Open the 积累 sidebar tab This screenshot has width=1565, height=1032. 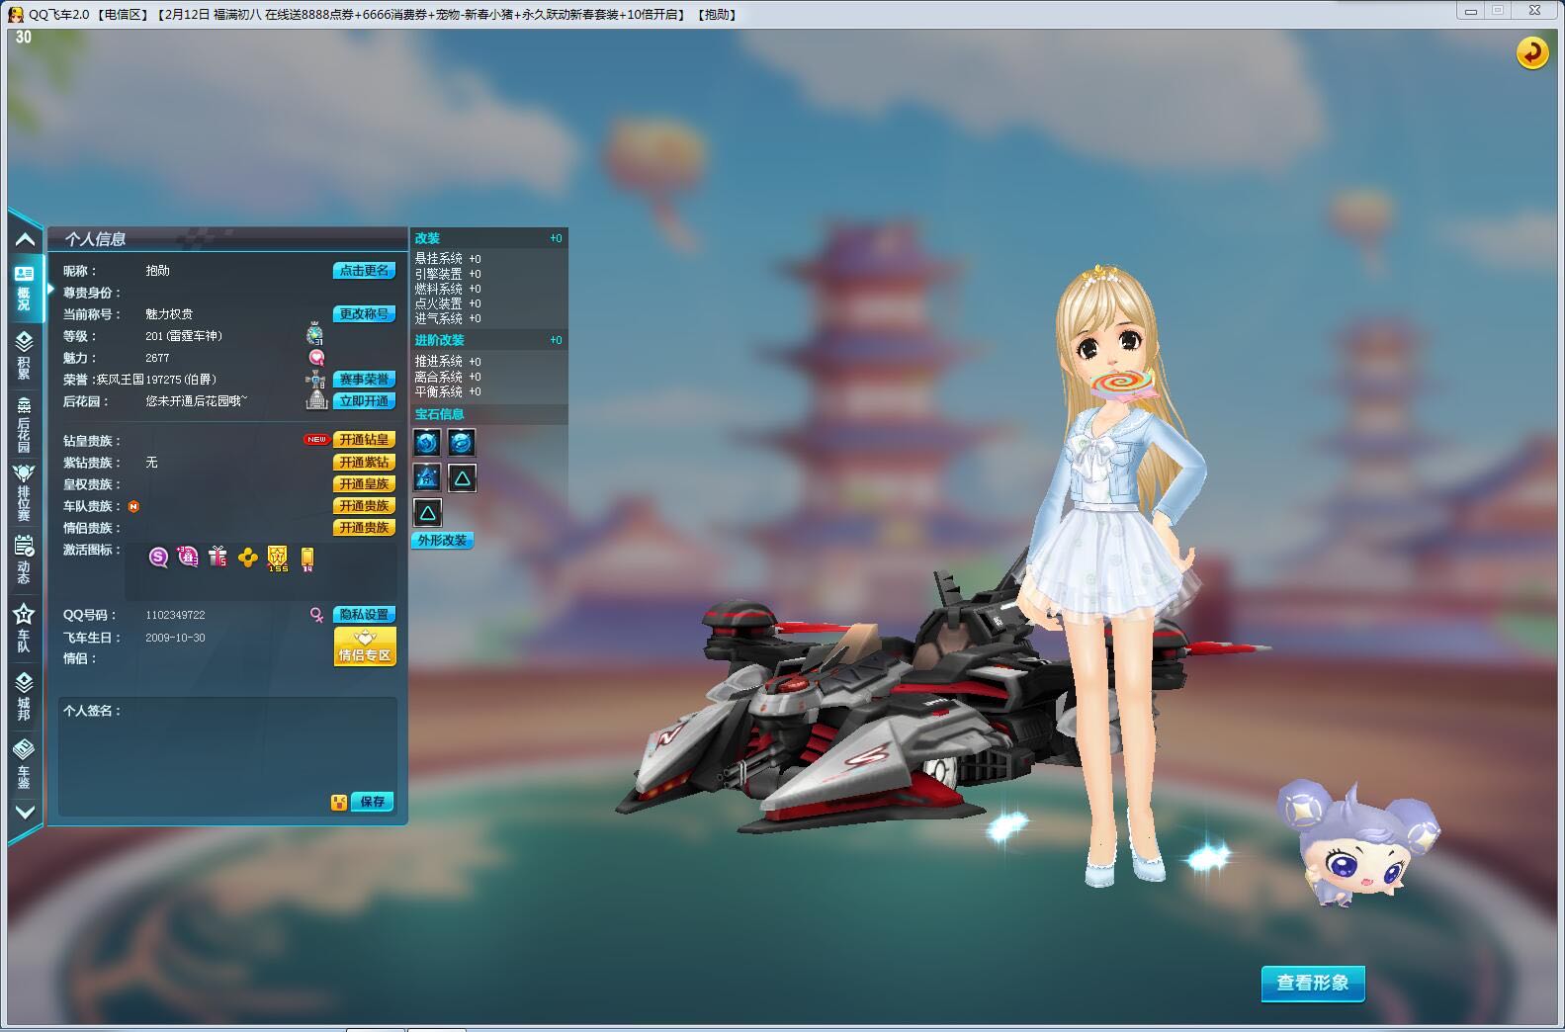pos(25,356)
